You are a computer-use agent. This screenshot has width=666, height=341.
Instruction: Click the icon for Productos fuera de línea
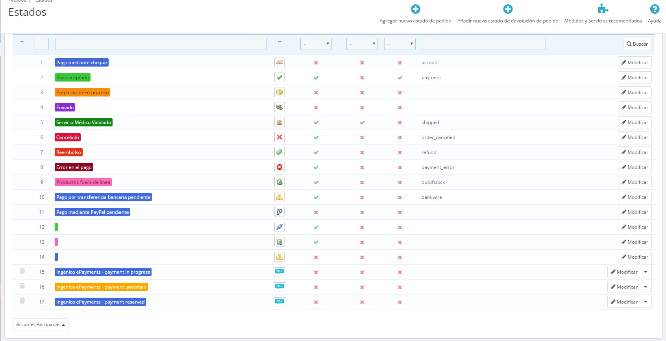click(x=279, y=182)
